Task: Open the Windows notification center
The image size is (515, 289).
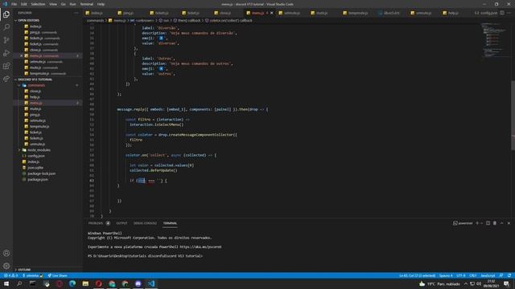Action: [x=506, y=283]
